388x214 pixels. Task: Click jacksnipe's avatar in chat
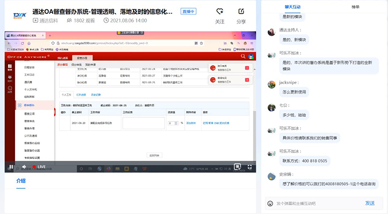272,84
